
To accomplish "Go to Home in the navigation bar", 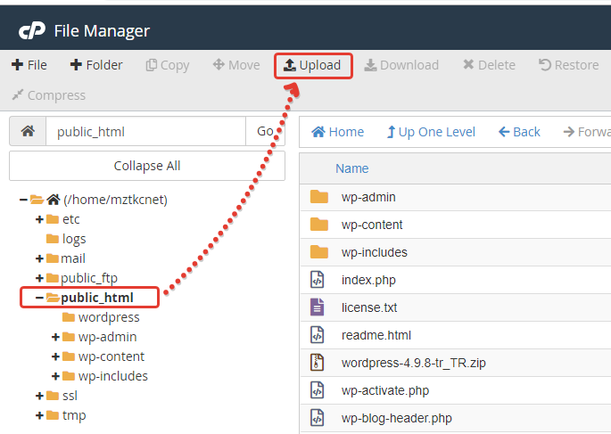I will click(337, 132).
